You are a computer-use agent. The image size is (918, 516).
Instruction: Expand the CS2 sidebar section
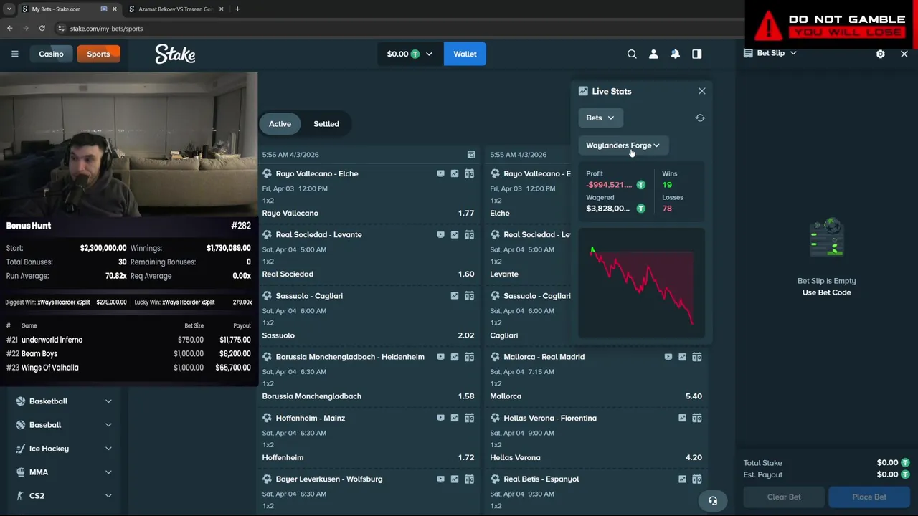tap(64, 496)
